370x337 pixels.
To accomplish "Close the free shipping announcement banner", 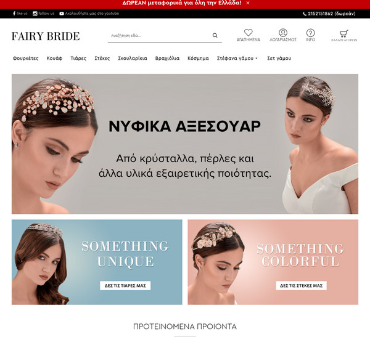I will coord(248,3).
